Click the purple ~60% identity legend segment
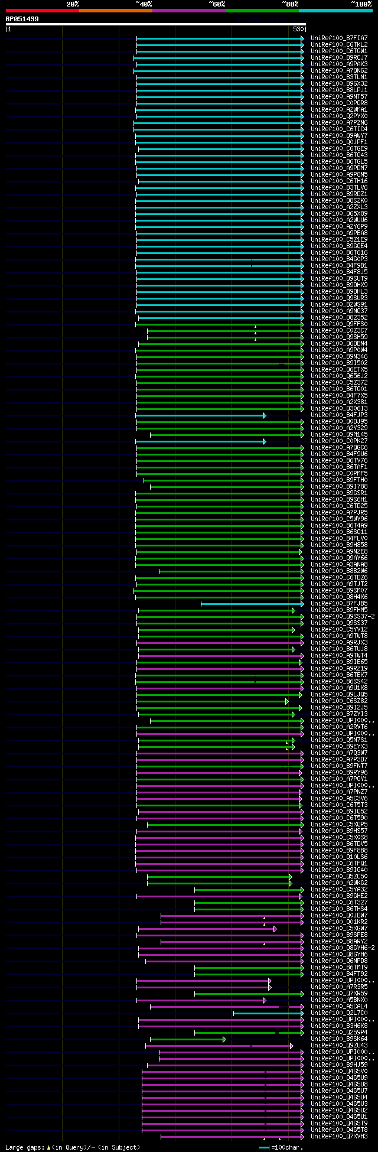 188,11
